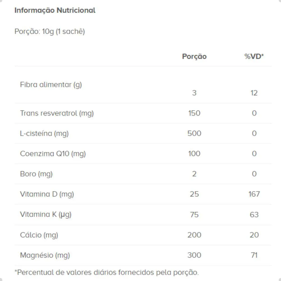Click the 200 portion value for Cálcio
The width and height of the screenshot is (281, 281).
194,235
